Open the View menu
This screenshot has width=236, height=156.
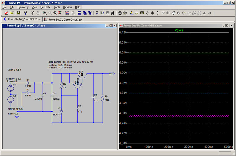[x=35, y=7]
